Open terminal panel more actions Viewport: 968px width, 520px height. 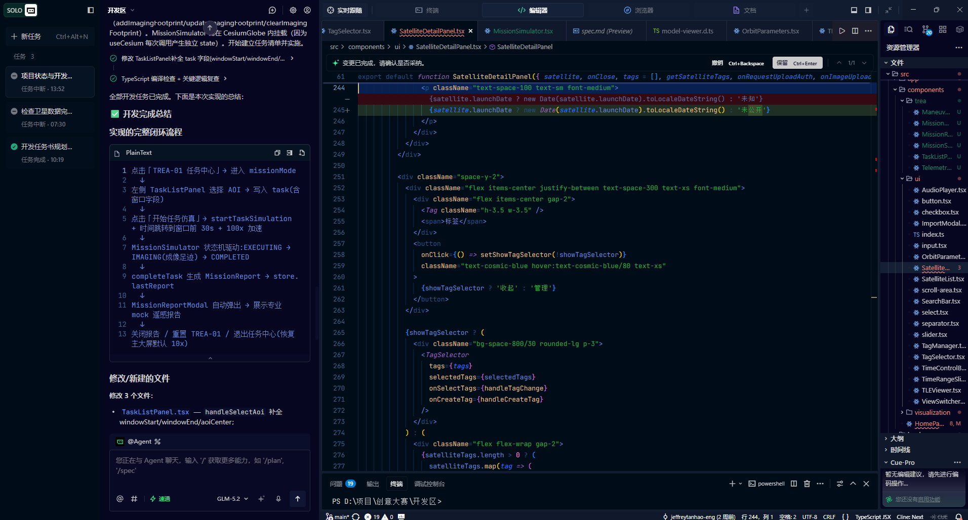820,484
